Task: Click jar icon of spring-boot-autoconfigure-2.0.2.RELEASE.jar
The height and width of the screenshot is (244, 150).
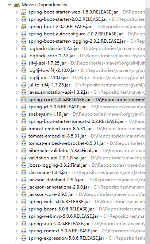Action: (x=24, y=34)
